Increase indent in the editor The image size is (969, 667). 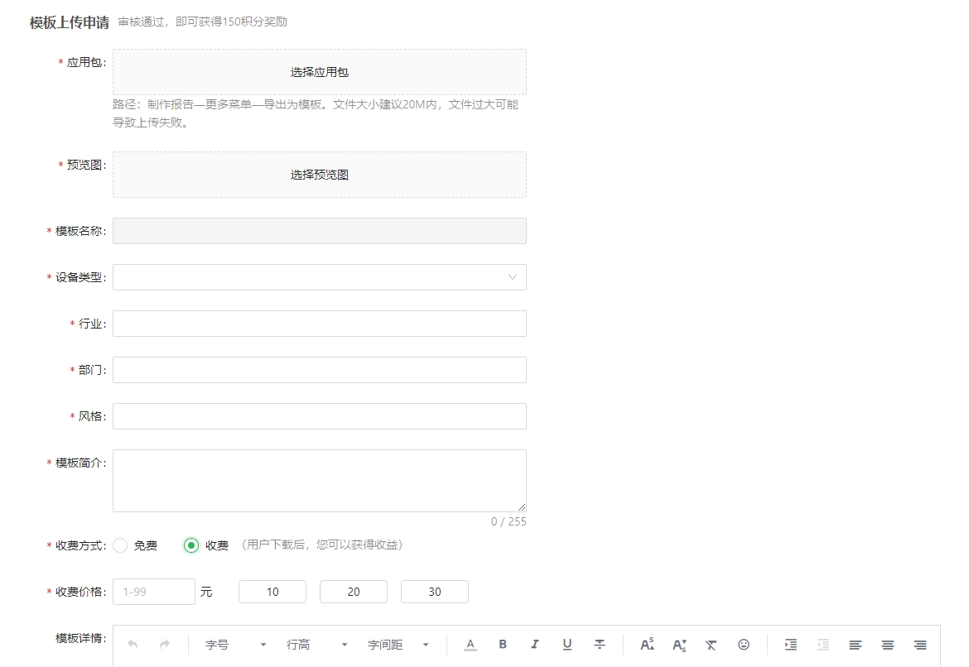tap(791, 645)
